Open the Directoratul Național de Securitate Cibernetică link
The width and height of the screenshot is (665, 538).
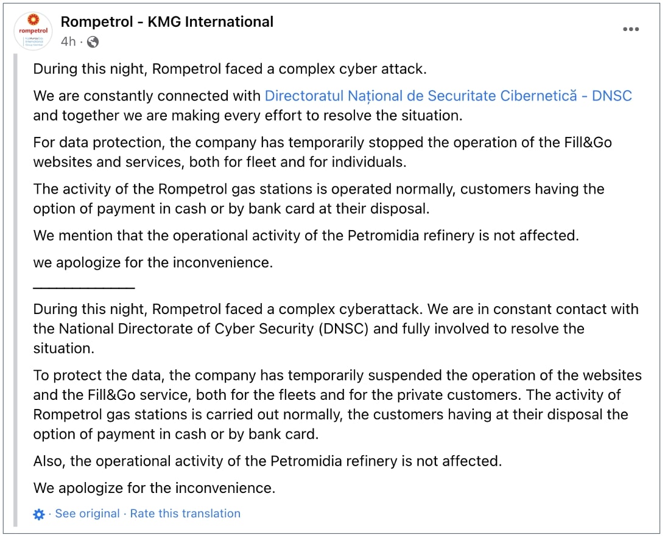tap(448, 96)
